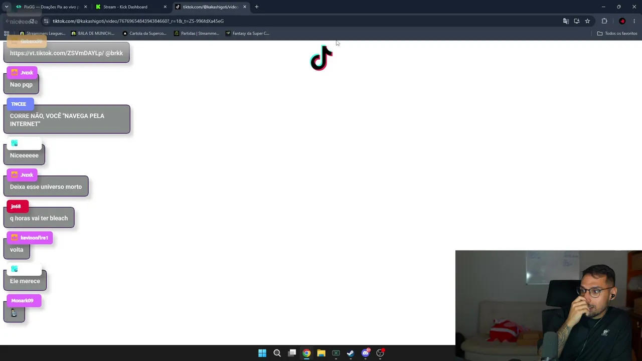Image resolution: width=642 pixels, height=361 pixels.
Task: Open the Fantasy da Super C... bookmark
Action: 247,34
